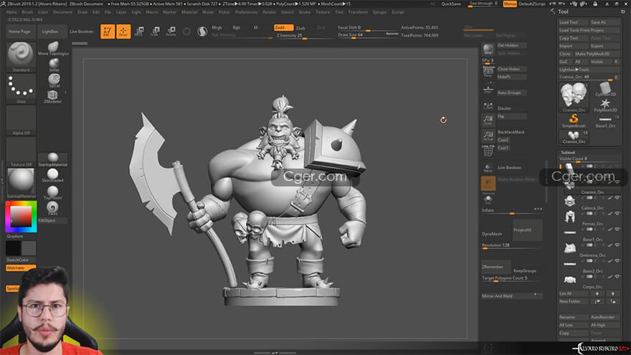
Task: Toggle the Persp perspective icon
Action: click(488, 72)
